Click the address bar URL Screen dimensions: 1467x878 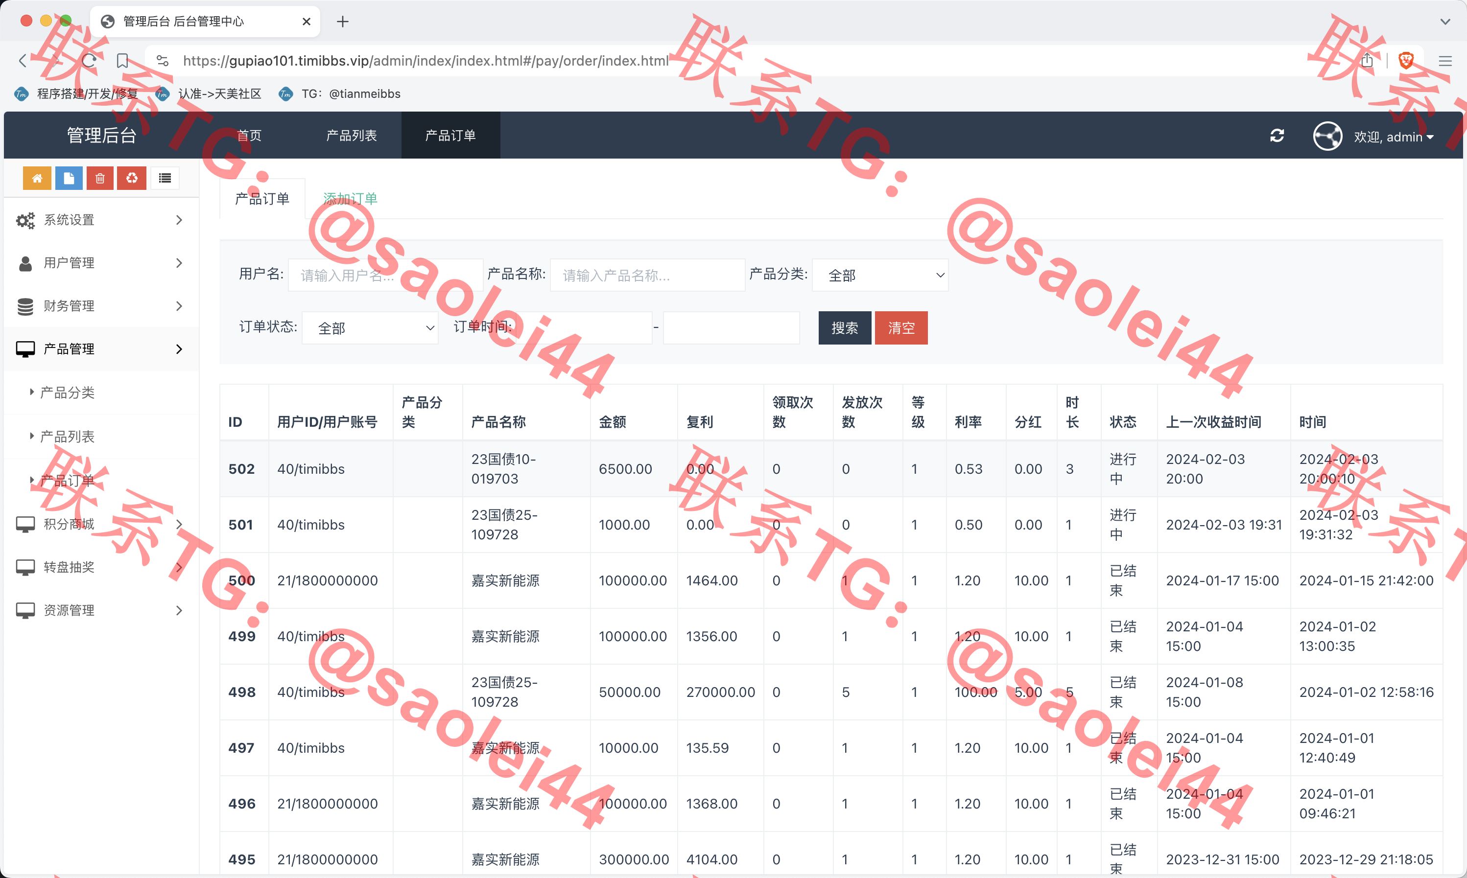coord(426,60)
